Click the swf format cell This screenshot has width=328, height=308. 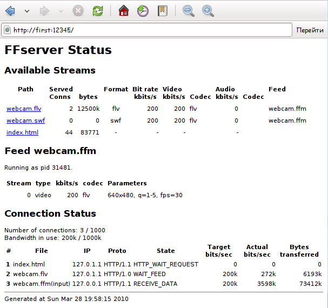(x=116, y=120)
